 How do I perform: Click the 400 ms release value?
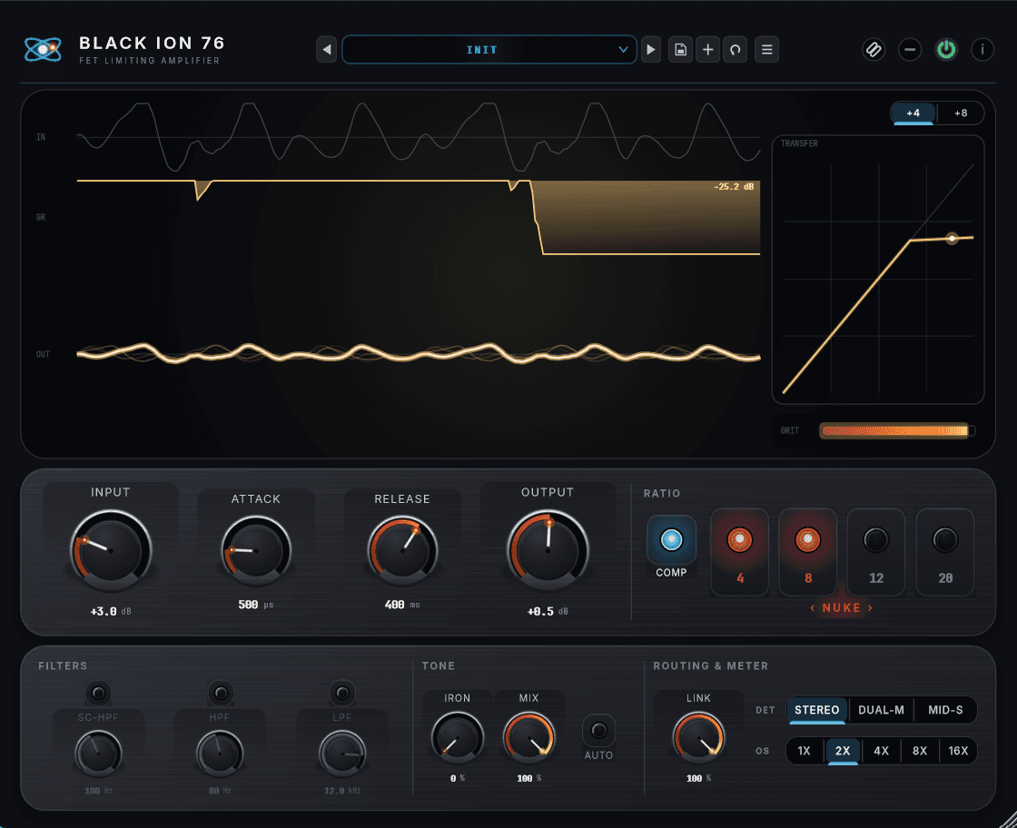402,605
